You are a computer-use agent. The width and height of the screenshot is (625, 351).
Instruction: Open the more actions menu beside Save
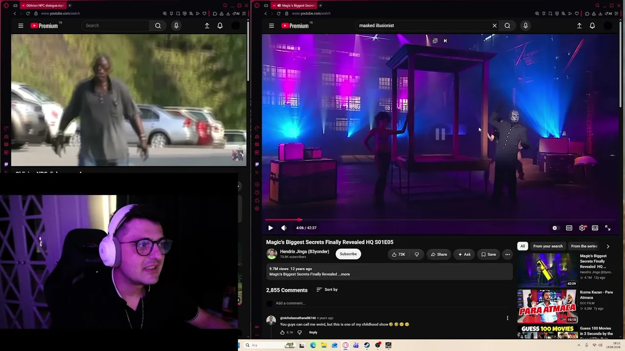[507, 254]
